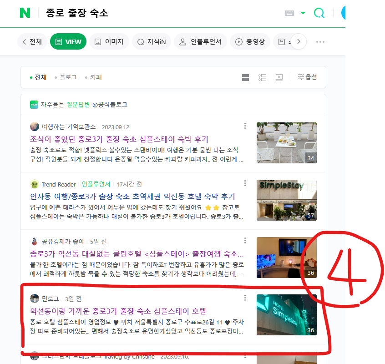Click the 여행하는 기억보관소 profile avatar
This screenshot has width=385, height=364.
pos(35,126)
